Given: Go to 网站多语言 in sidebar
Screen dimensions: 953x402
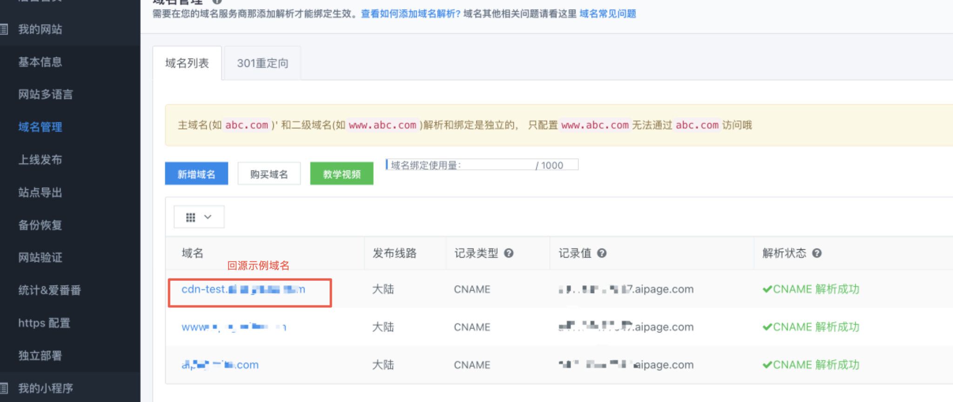Looking at the screenshot, I should coord(46,94).
